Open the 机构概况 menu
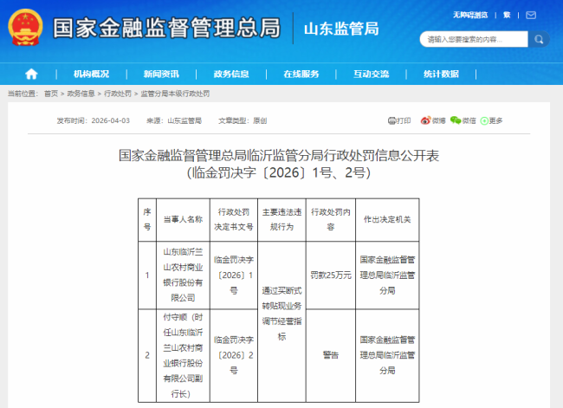The image size is (563, 408). [91, 74]
